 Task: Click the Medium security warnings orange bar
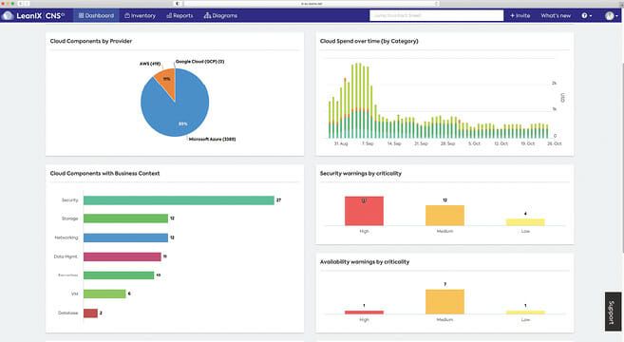[x=444, y=216]
